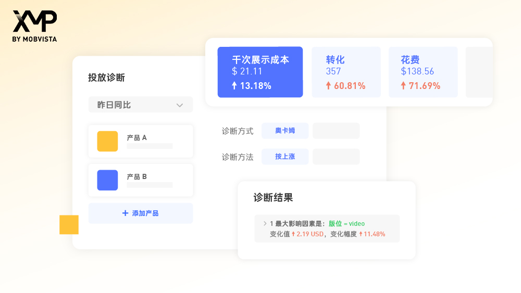Click the chevron arrow in 昨日同比 selector
The image size is (521, 293).
[x=180, y=105]
